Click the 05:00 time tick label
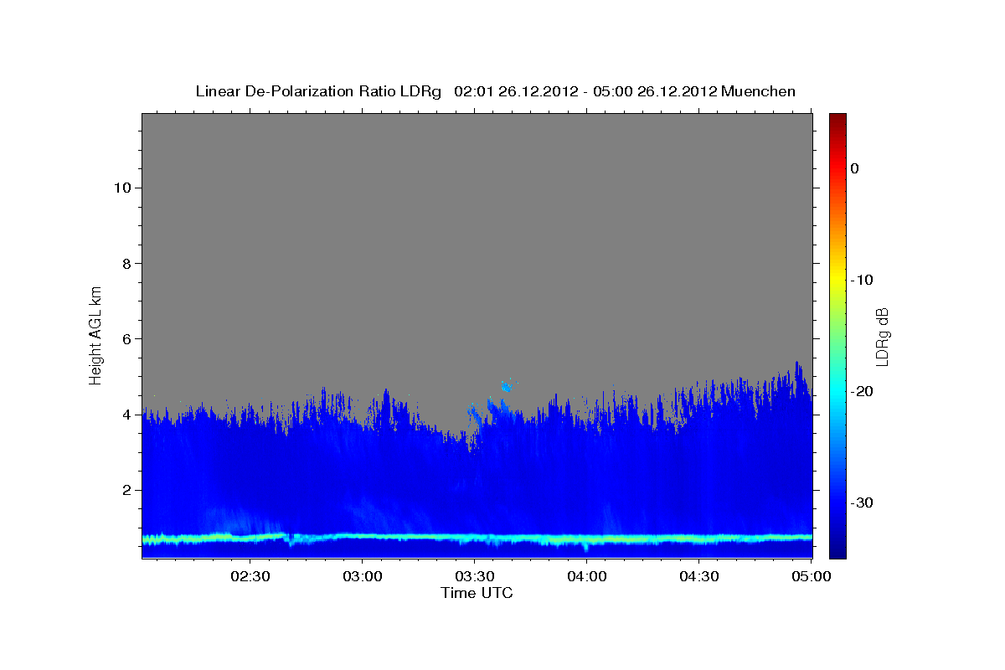The width and height of the screenshot is (1005, 670). (812, 576)
